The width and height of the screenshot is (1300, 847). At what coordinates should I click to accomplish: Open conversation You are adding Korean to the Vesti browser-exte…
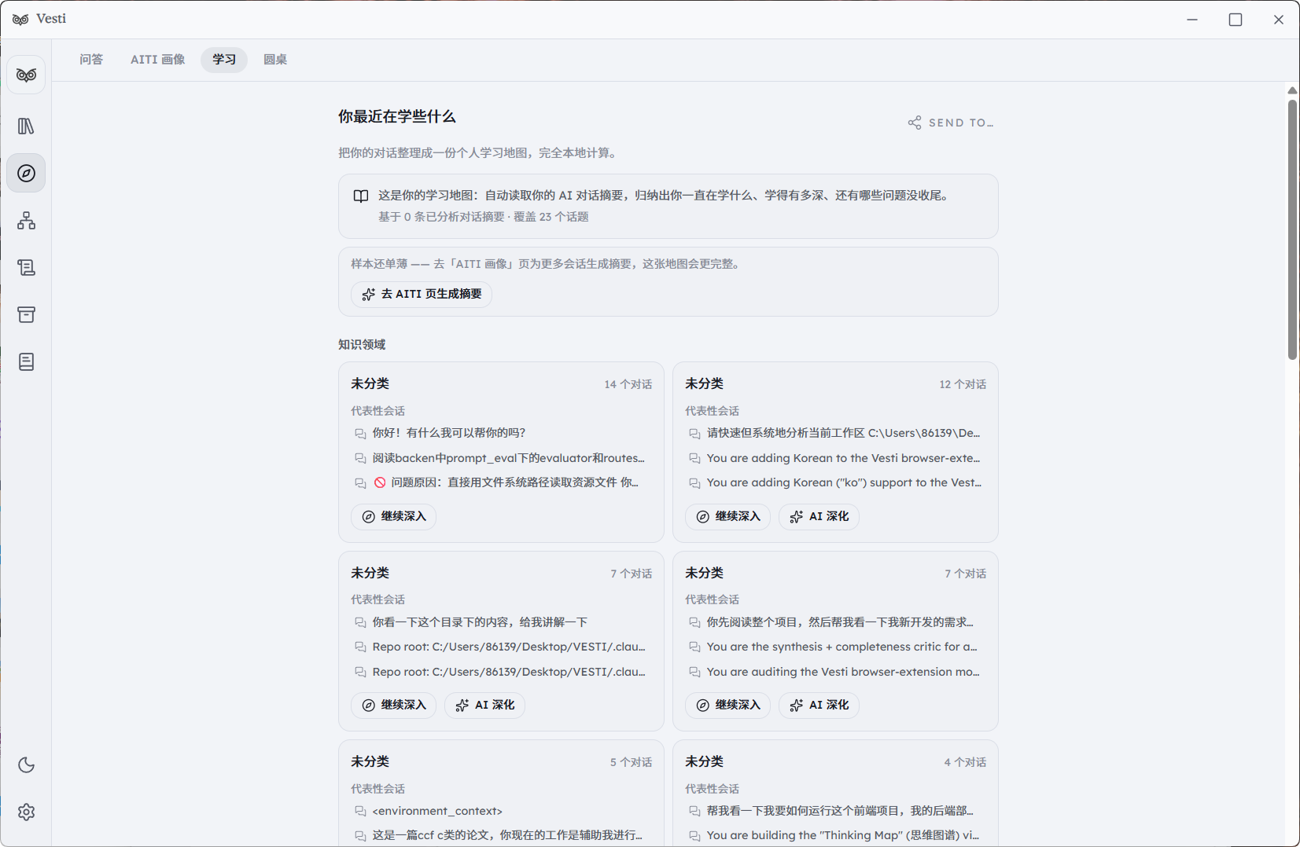tap(835, 458)
